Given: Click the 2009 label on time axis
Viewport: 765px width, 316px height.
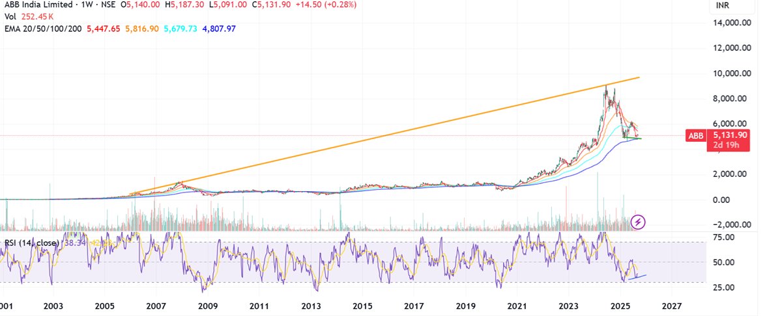Looking at the screenshot, I should (x=207, y=306).
